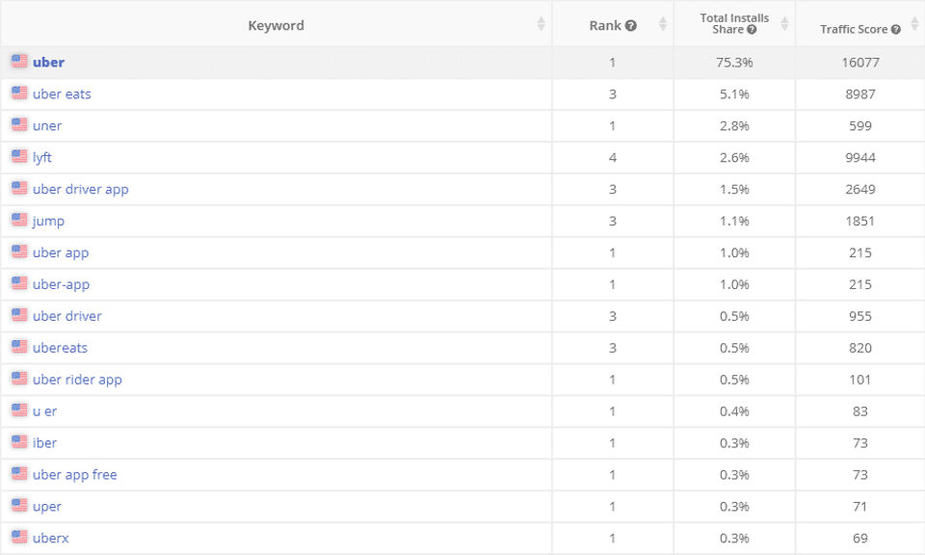Viewport: 925px width, 555px height.
Task: Click US flag icon beside 'lyft'
Action: pos(19,157)
